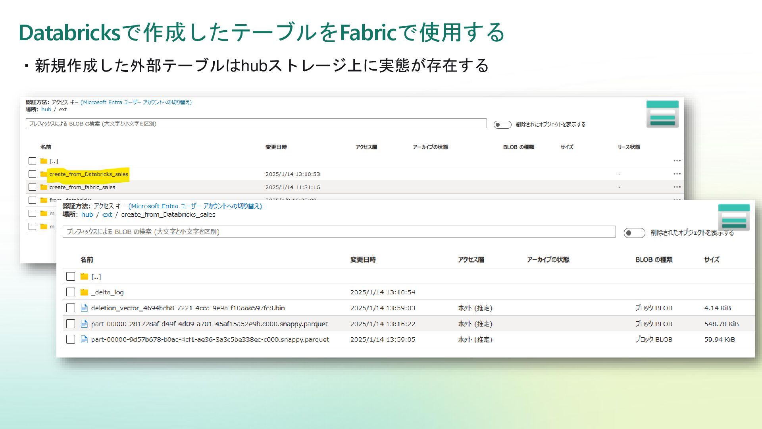Open the ellipsis menu for create_from_Databricks_sales
Viewport: 762px width, 429px height.
click(x=677, y=174)
